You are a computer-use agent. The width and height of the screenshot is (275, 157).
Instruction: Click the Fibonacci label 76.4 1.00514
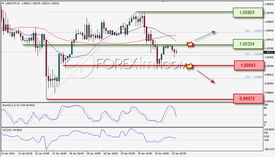click(x=254, y=31)
